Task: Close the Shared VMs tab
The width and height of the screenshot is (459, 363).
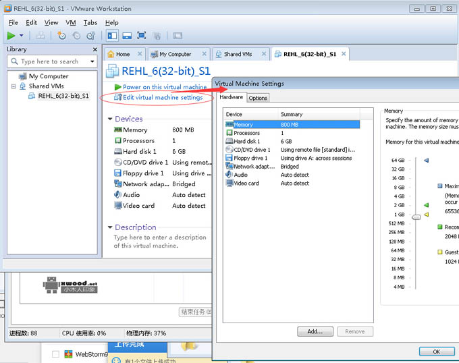Action: point(264,54)
